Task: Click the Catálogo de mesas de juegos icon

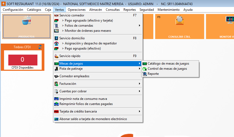Action: click(145, 64)
